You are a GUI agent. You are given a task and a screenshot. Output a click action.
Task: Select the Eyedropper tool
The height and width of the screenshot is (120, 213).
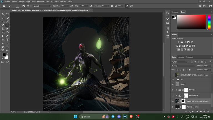pos(7,21)
